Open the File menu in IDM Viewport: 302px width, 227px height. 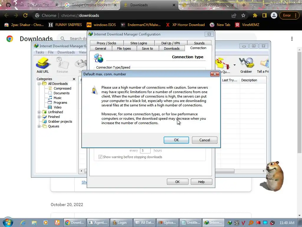coord(51,52)
